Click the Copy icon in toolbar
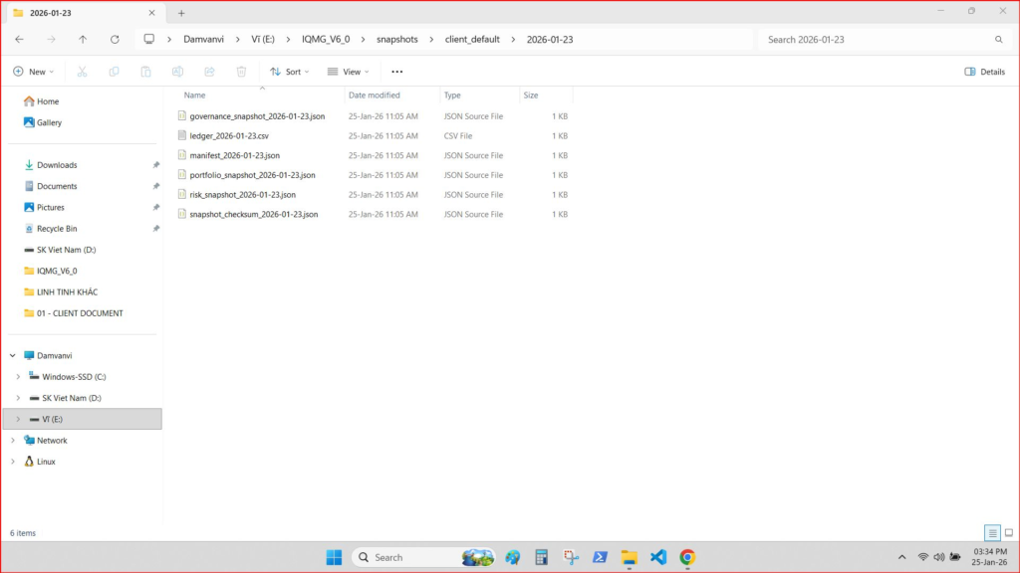The width and height of the screenshot is (1020, 573). [114, 72]
